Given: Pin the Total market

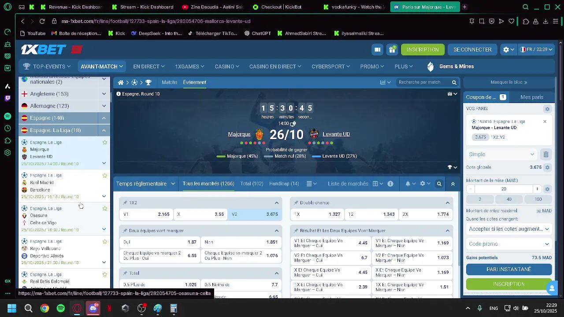Looking at the screenshot, I should [x=125, y=273].
